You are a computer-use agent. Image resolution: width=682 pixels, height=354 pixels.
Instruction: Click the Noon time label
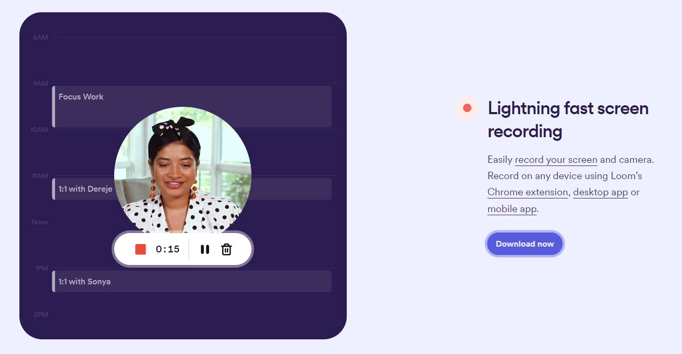click(39, 222)
